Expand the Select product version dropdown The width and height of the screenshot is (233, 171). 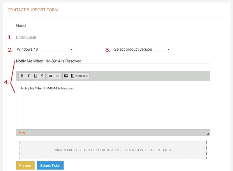coord(142,50)
